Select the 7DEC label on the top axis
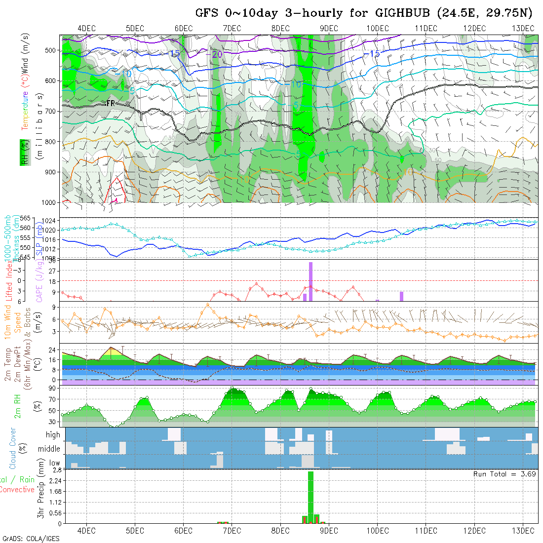 pyautogui.click(x=232, y=28)
